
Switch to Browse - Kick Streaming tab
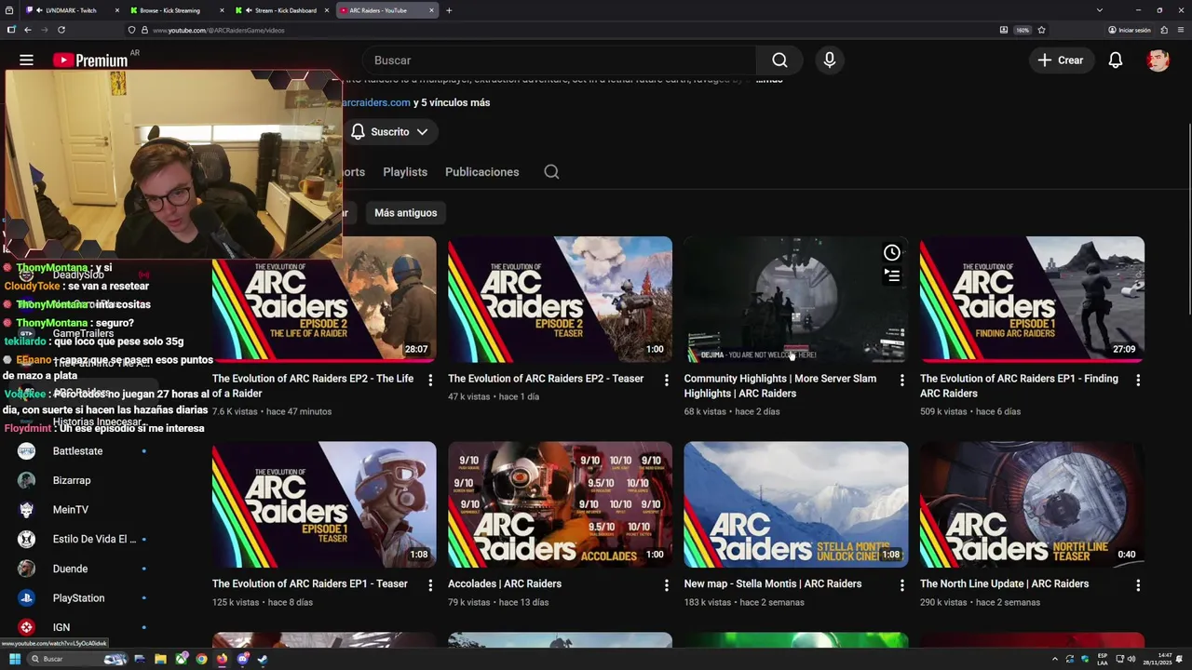[x=177, y=10]
